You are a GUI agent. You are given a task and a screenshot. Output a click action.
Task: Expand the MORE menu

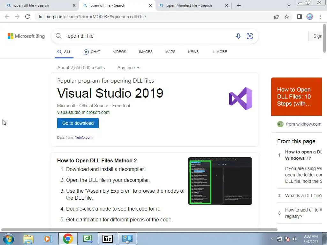(220, 52)
